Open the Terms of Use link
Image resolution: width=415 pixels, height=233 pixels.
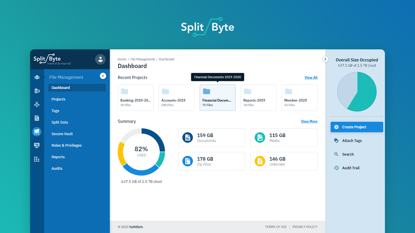click(276, 227)
